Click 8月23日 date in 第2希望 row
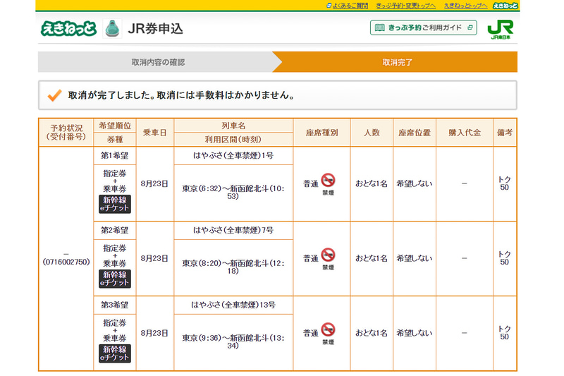 point(154,258)
